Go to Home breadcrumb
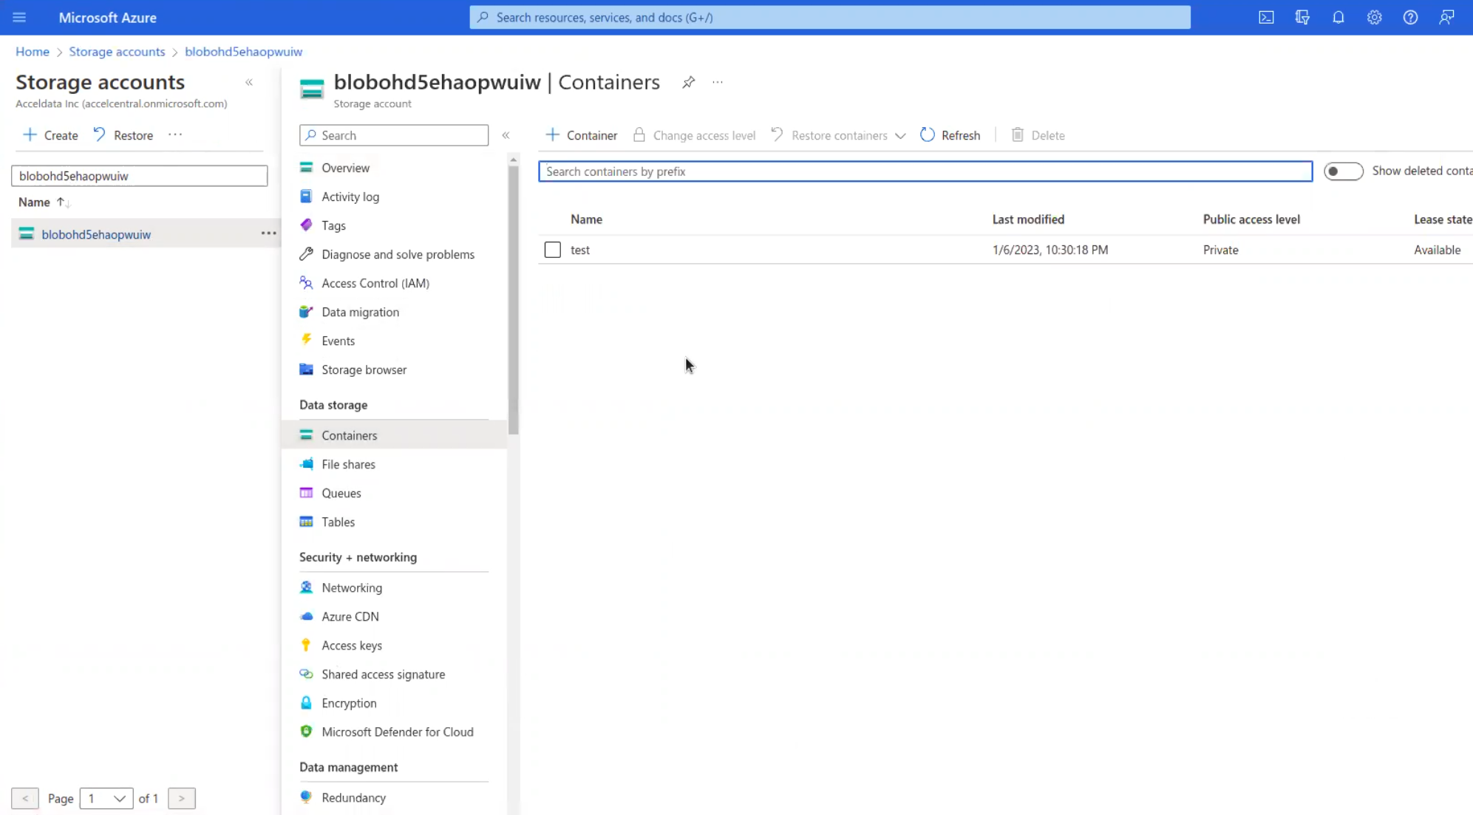This screenshot has width=1473, height=815. (33, 52)
